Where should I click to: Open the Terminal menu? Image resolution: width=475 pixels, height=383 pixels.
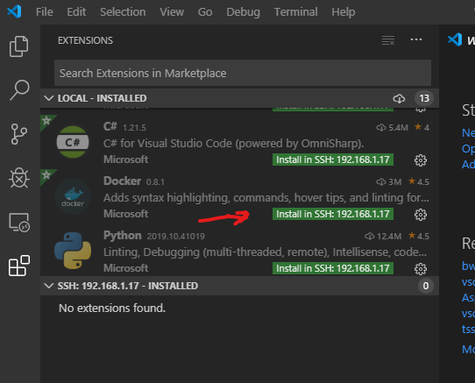coord(296,12)
